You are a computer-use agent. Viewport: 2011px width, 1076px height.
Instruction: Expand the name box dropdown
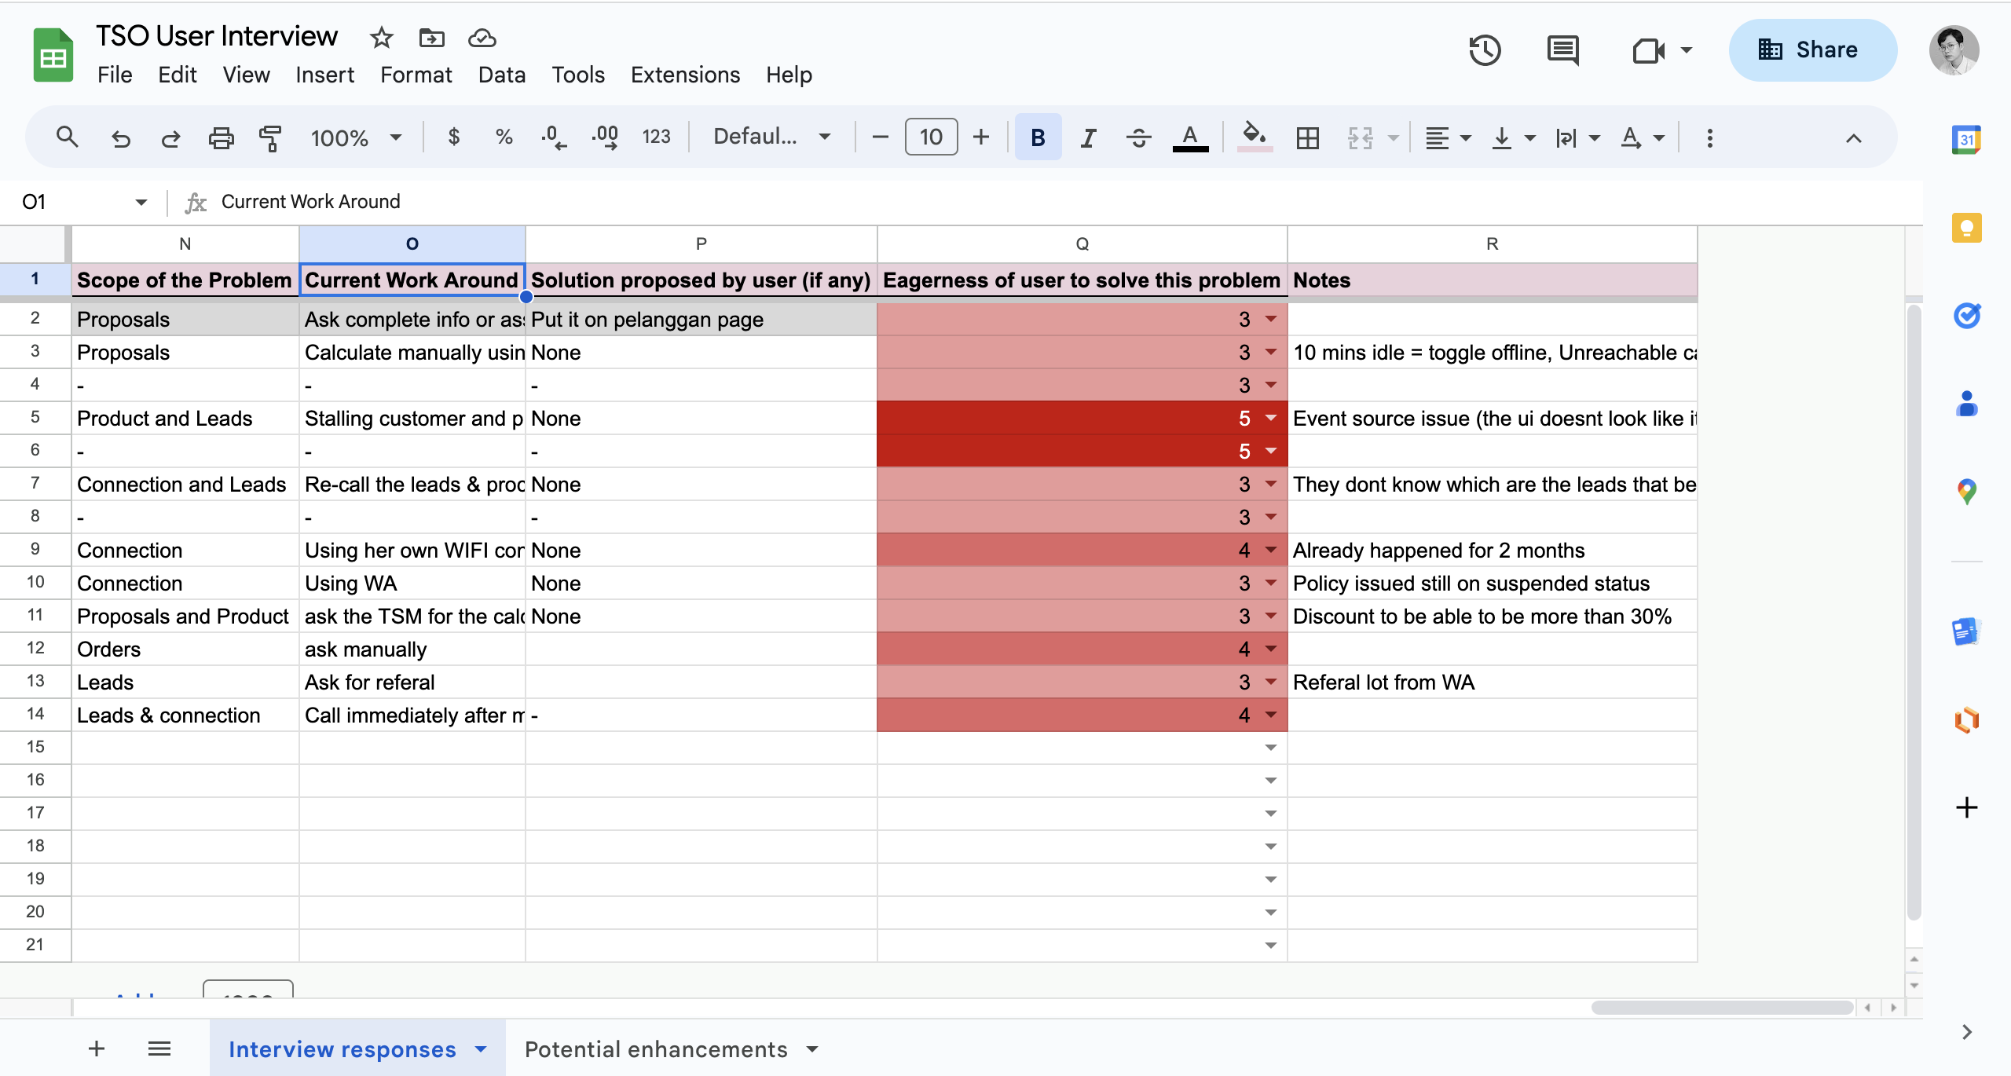(141, 202)
